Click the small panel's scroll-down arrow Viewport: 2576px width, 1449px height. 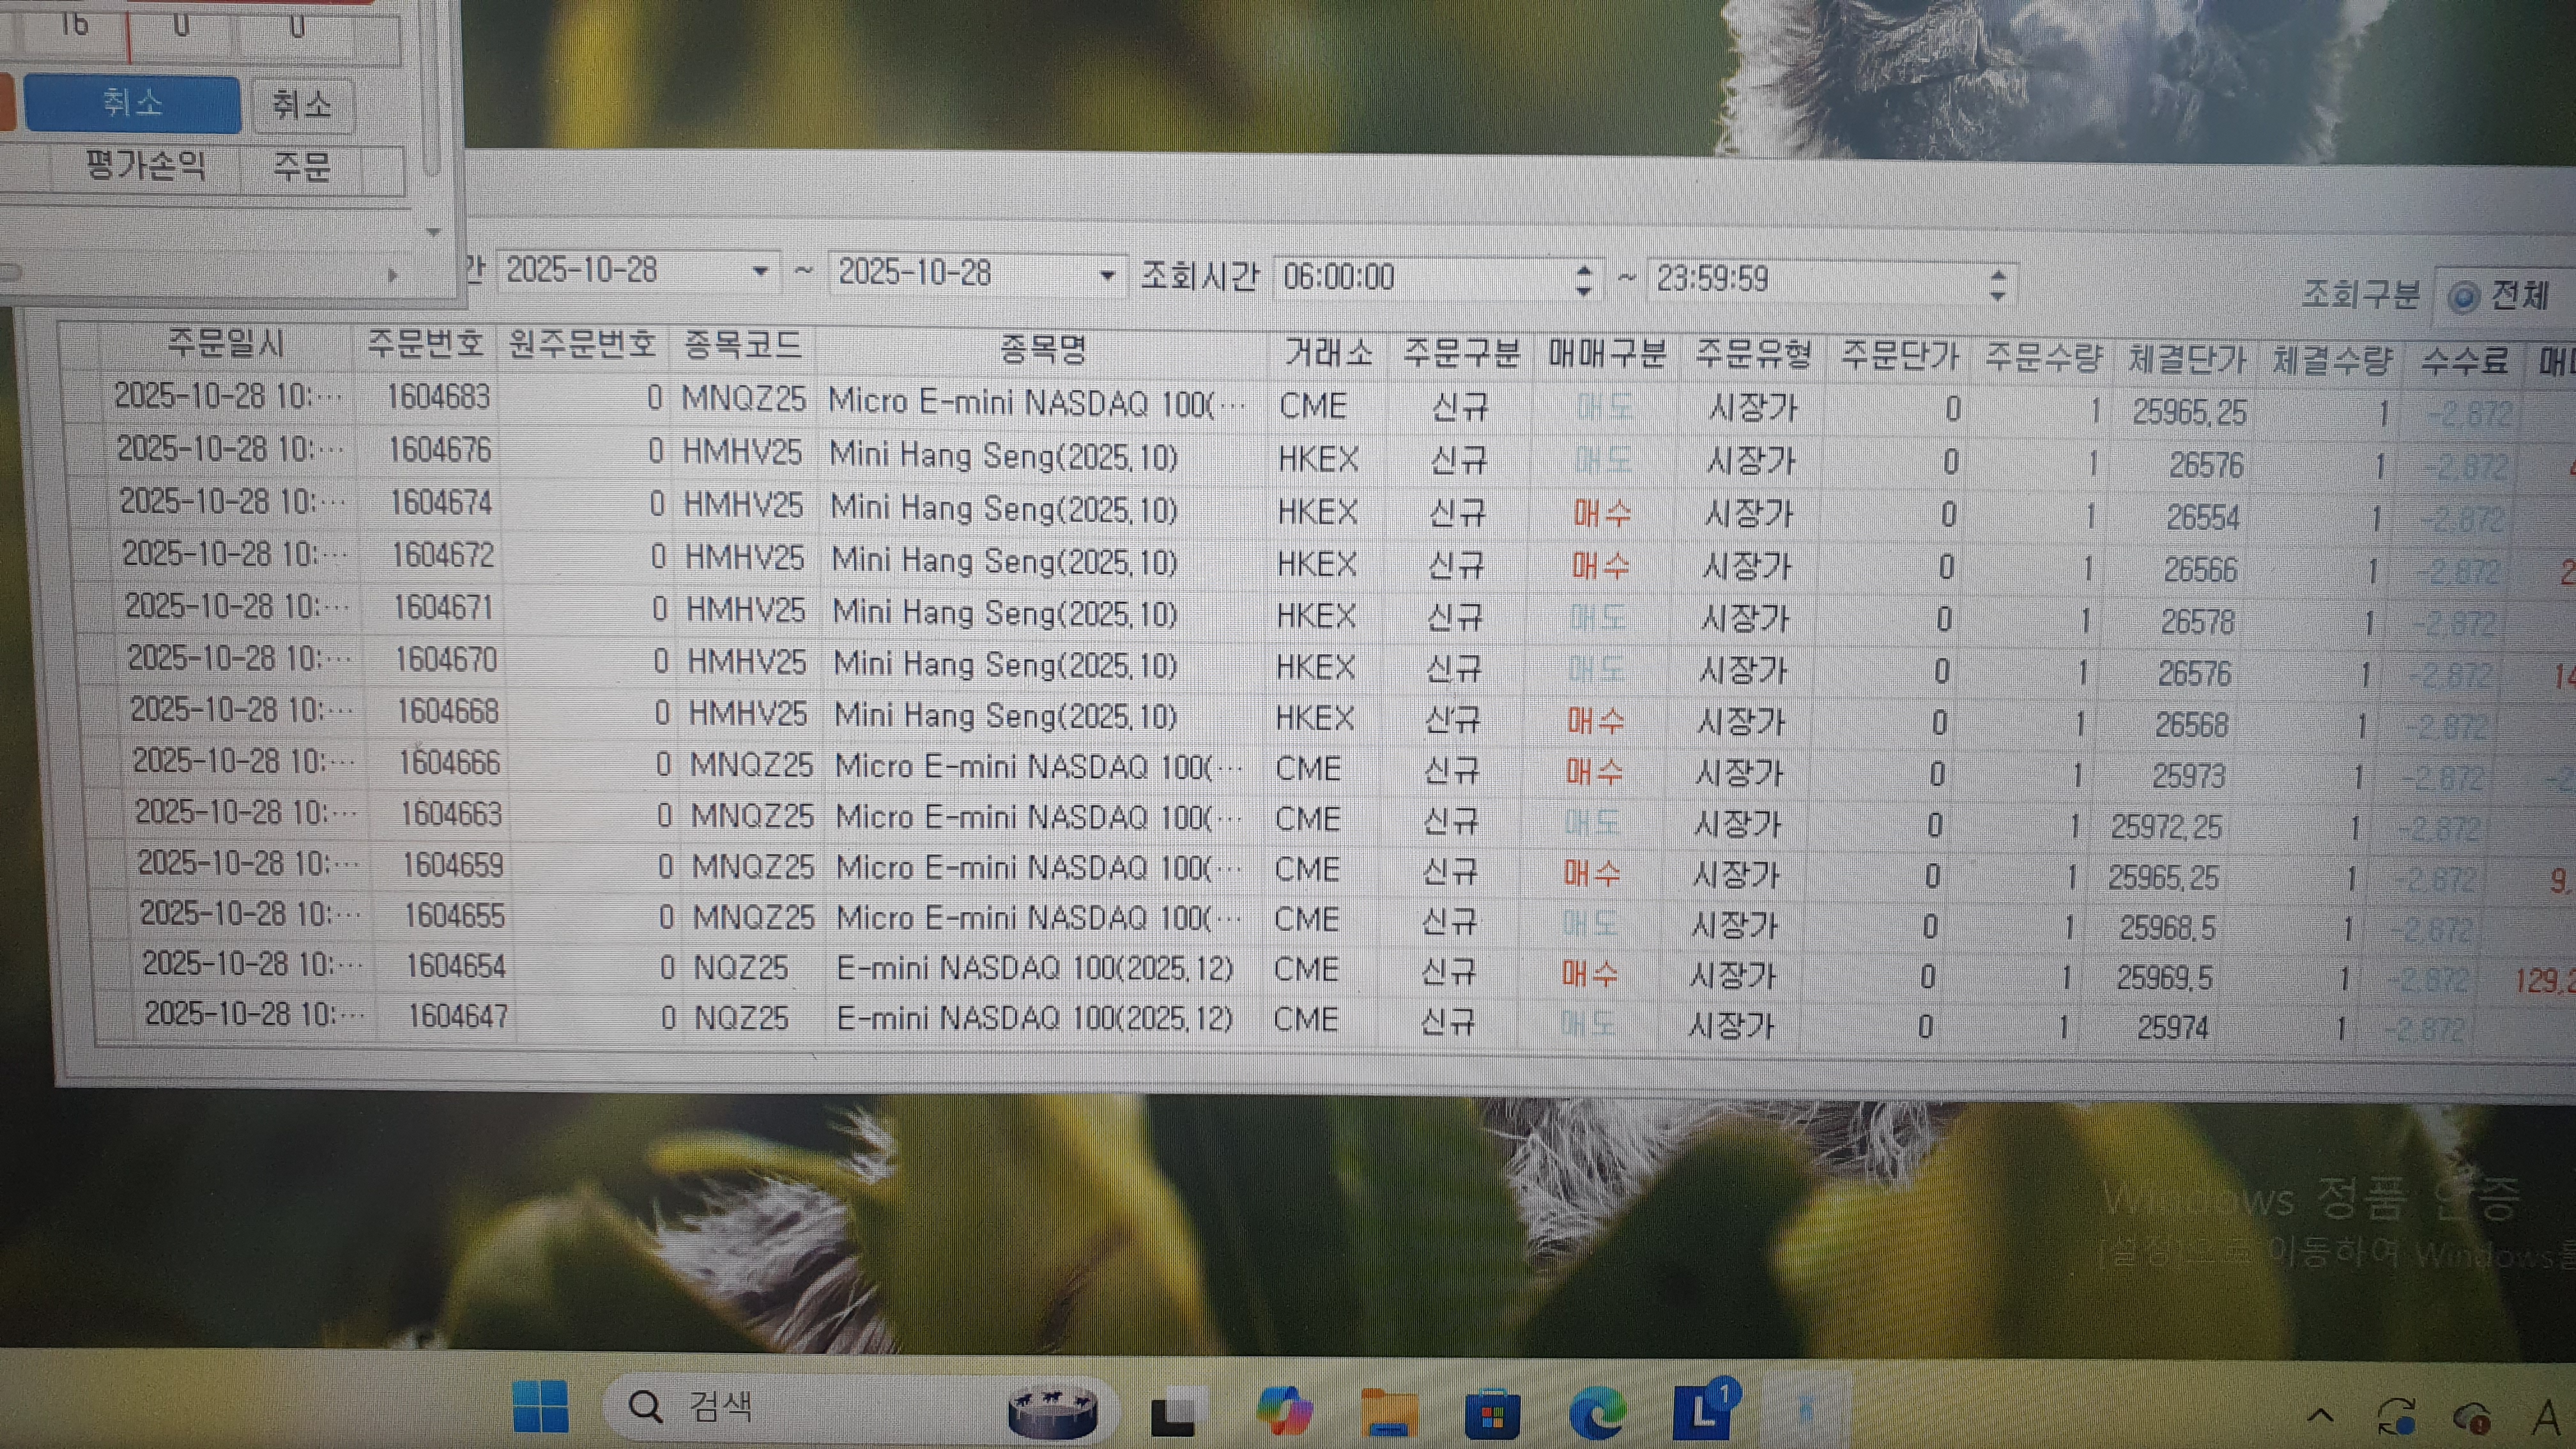tap(433, 232)
